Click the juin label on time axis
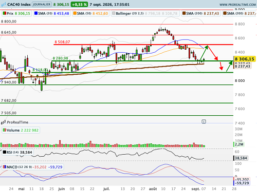Image resolution: width=257 pixels, height=192 pixels. 62,189
